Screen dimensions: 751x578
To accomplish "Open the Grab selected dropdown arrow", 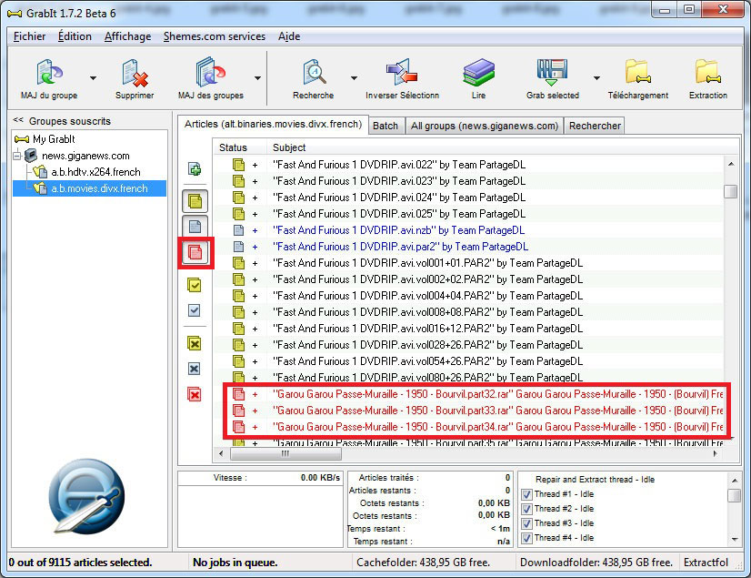I will (596, 78).
